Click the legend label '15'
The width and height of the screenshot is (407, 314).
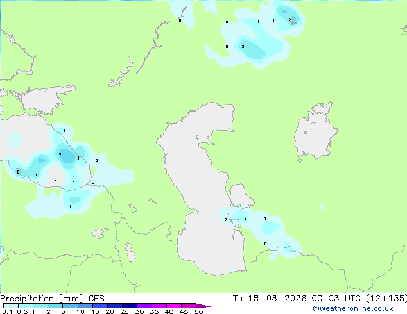(x=95, y=311)
